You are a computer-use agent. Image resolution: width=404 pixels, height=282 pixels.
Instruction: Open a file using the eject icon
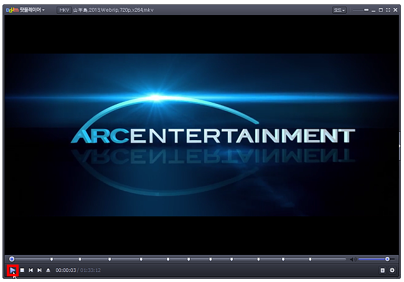pos(48,270)
